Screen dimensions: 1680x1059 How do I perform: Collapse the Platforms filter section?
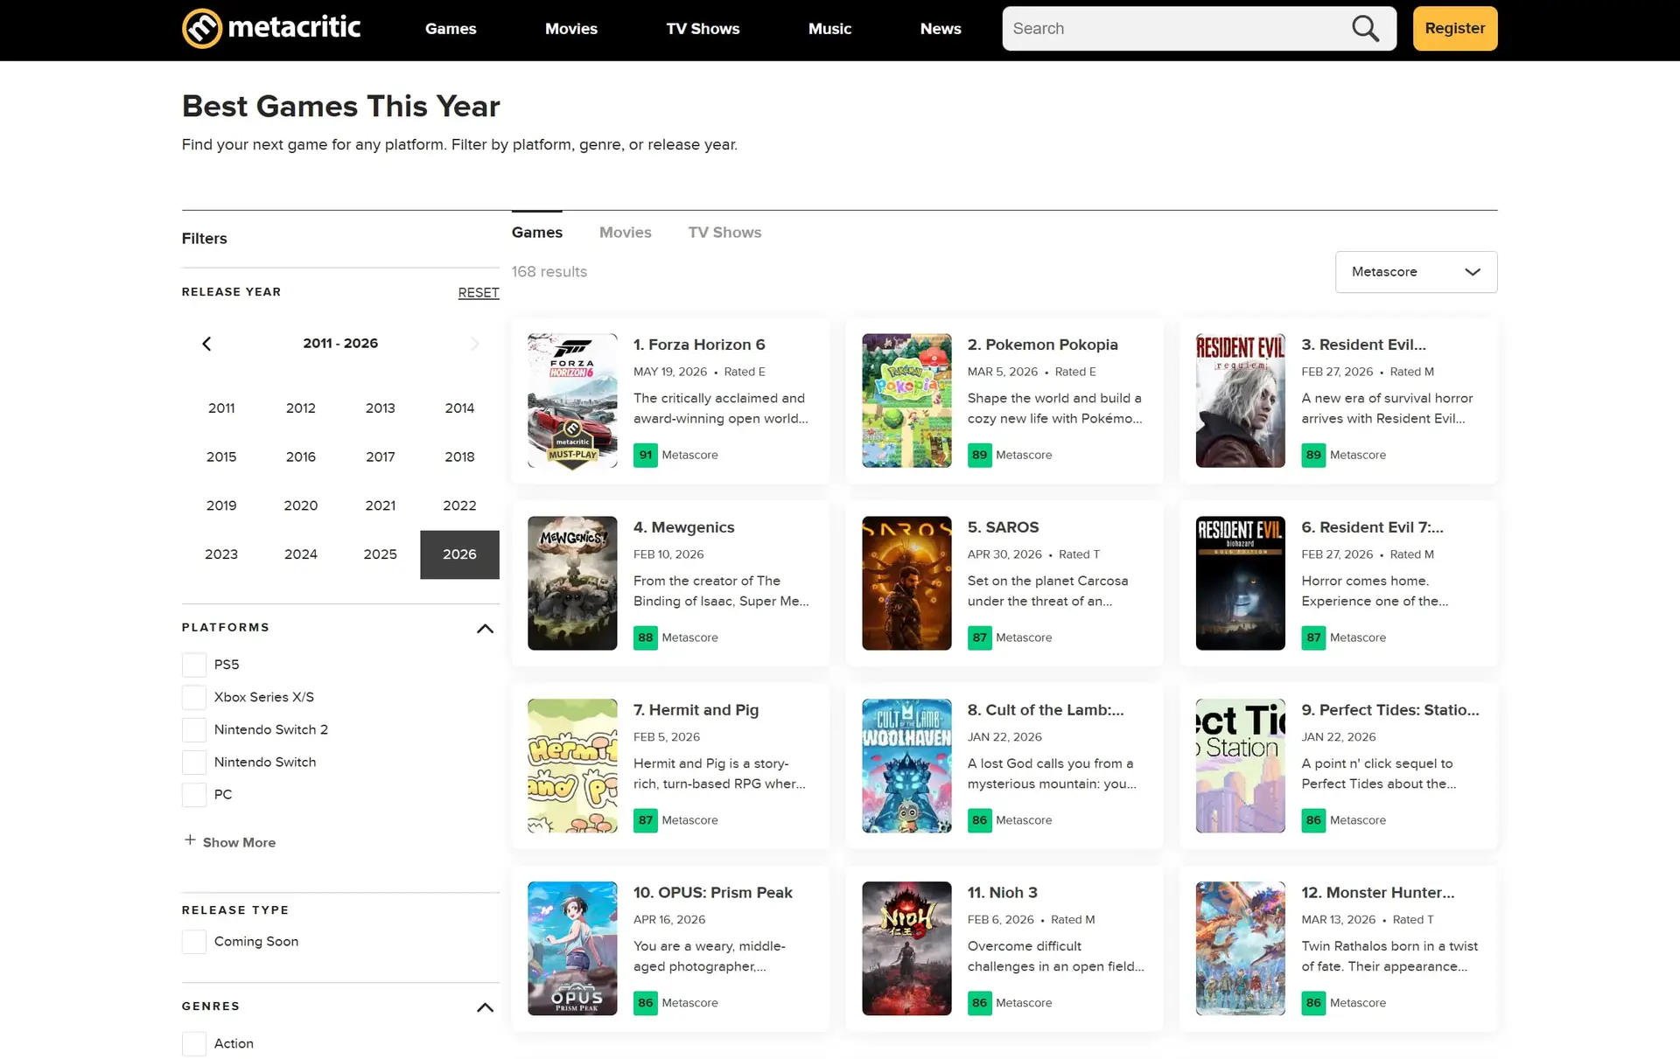[x=485, y=628]
